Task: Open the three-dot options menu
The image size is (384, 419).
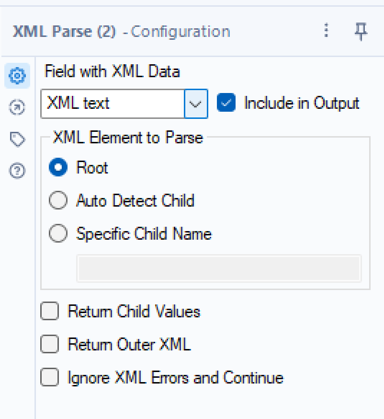Action: pos(326,31)
